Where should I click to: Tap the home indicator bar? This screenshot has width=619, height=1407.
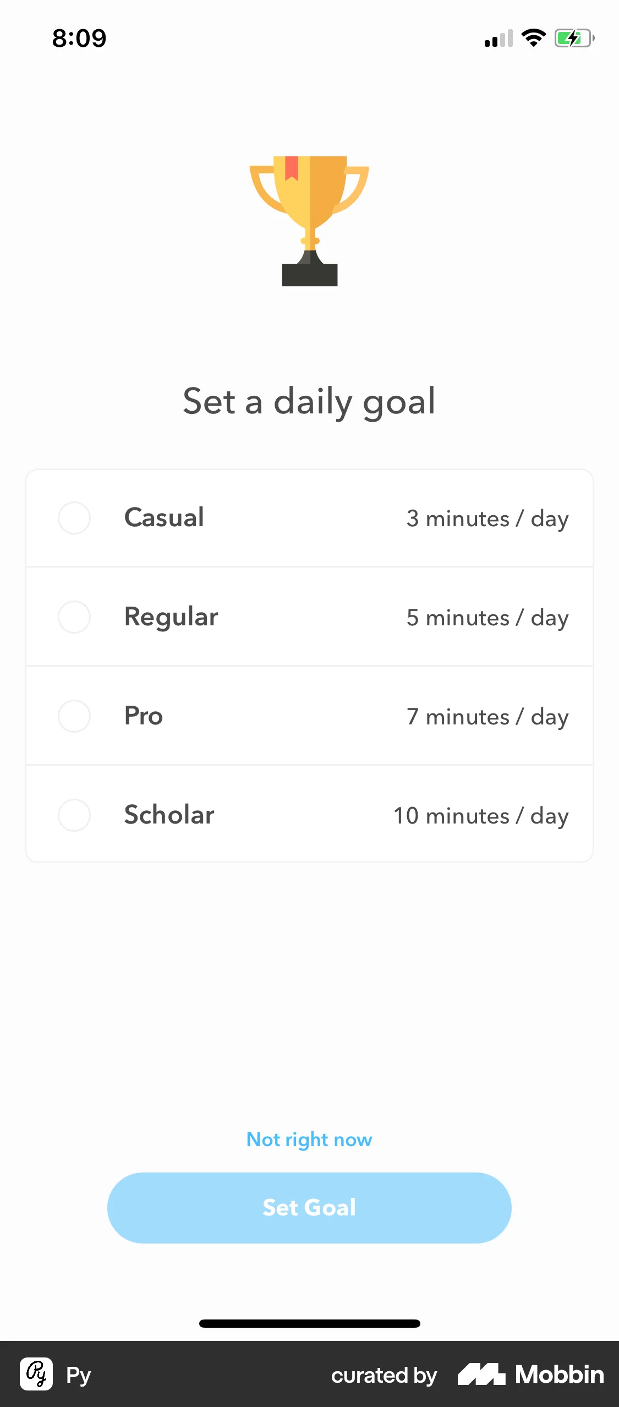pyautogui.click(x=309, y=1323)
